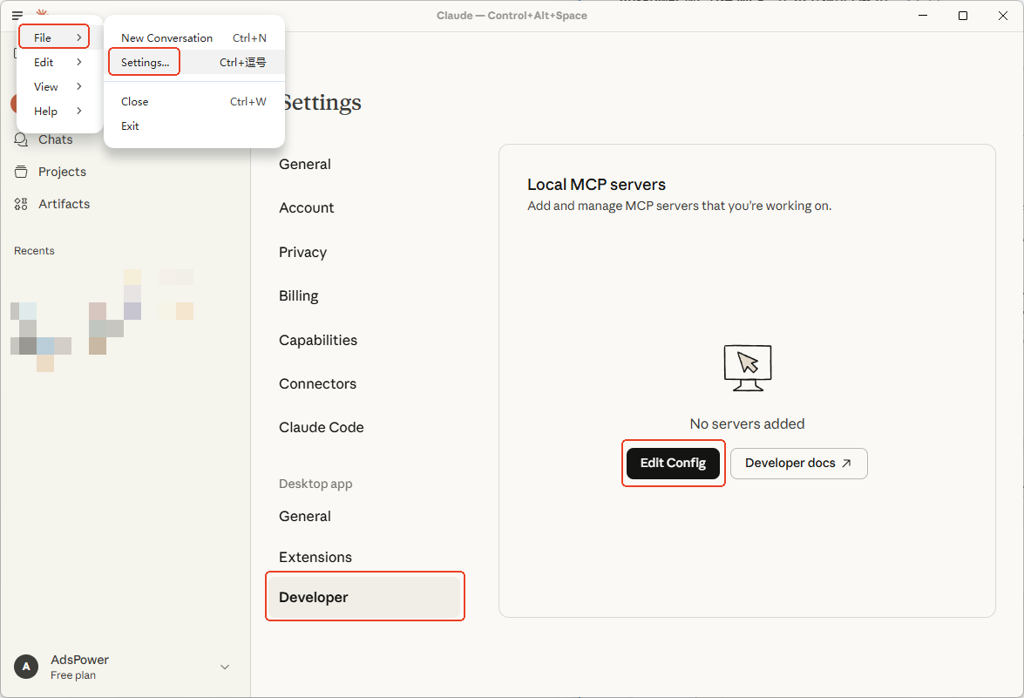Viewport: 1024px width, 698px height.
Task: Click the monitor illustration above No servers added
Action: 747,368
